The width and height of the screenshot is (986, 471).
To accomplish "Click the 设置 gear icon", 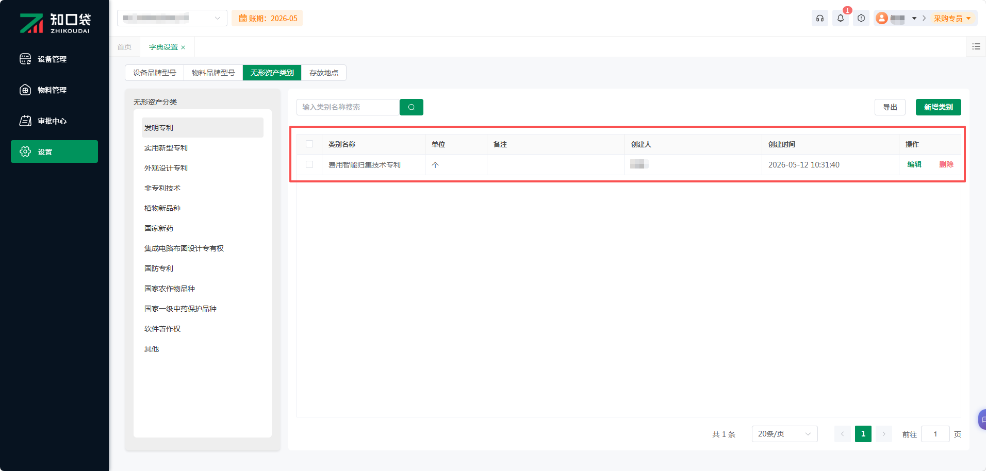I will click(x=25, y=152).
